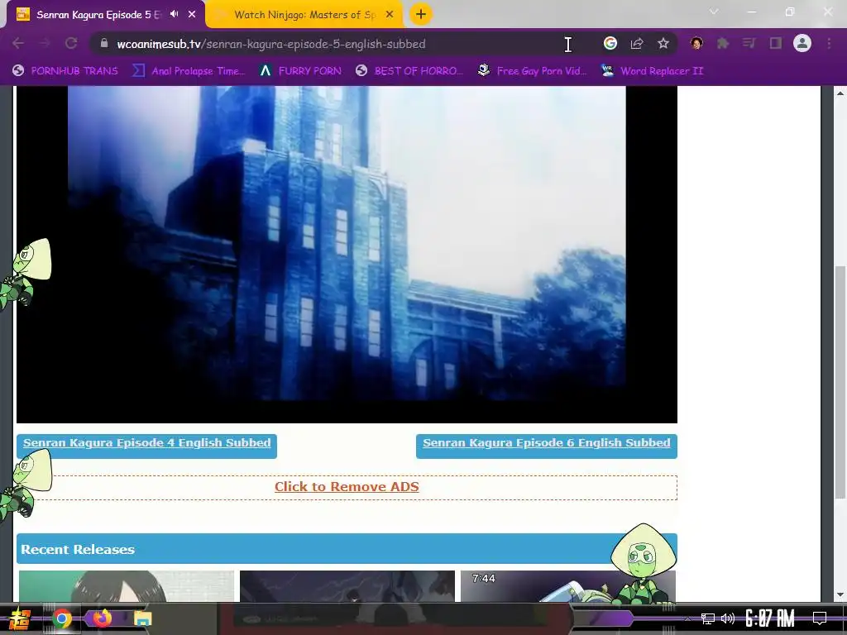The image size is (847, 635).
Task: Mute the Senran Kagura tab via speaker icon
Action: click(x=174, y=14)
